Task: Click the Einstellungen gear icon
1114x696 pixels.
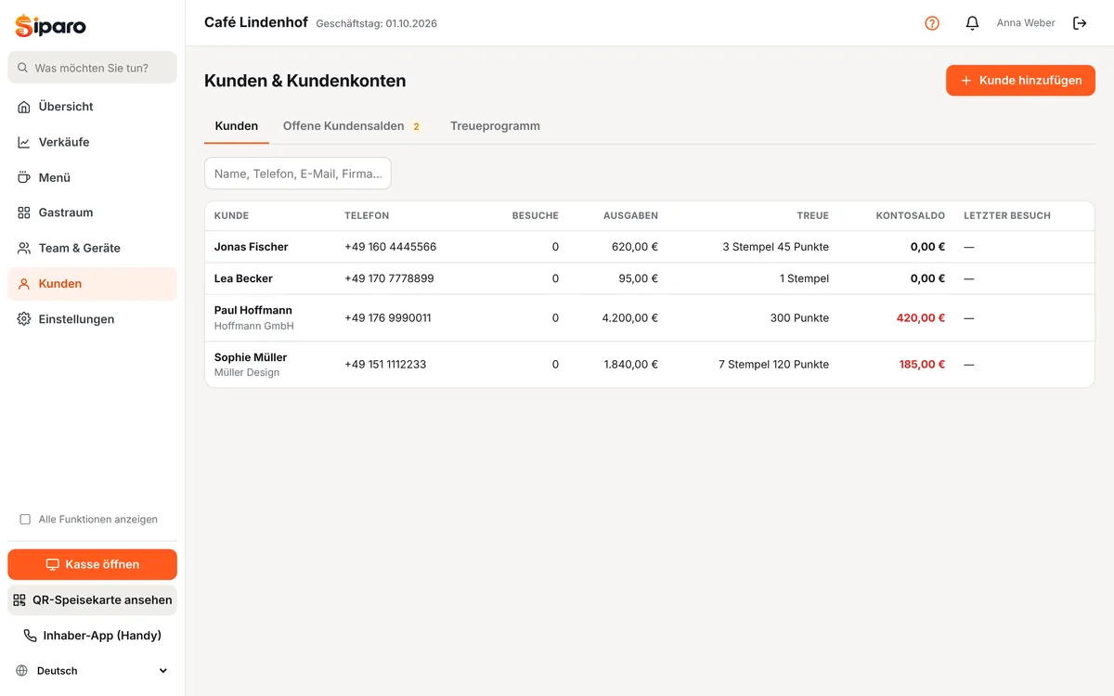Action: [x=24, y=319]
